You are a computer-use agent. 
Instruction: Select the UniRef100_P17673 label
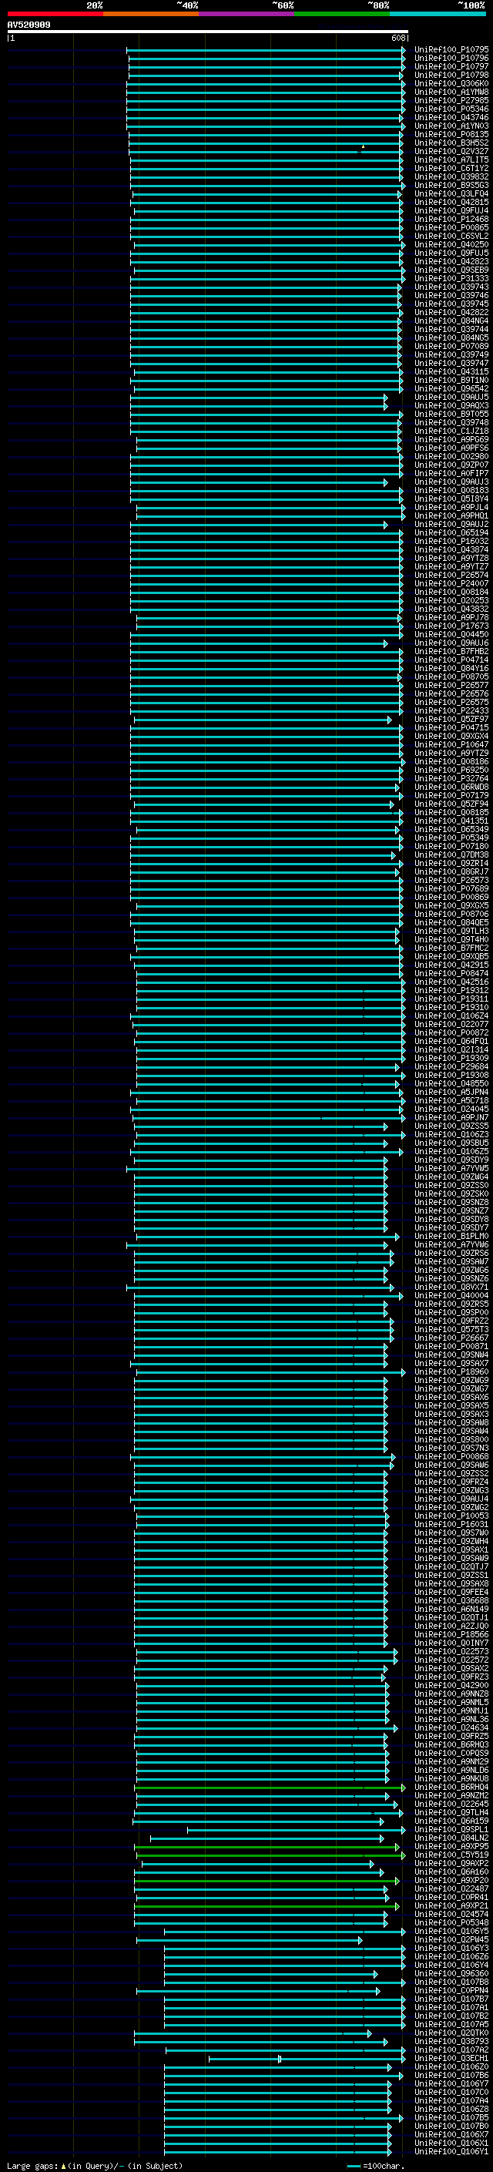[451, 626]
